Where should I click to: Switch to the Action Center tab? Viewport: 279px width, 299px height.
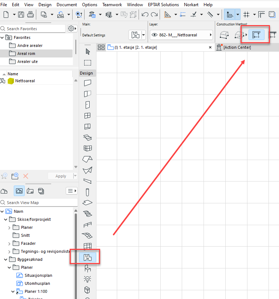point(237,47)
